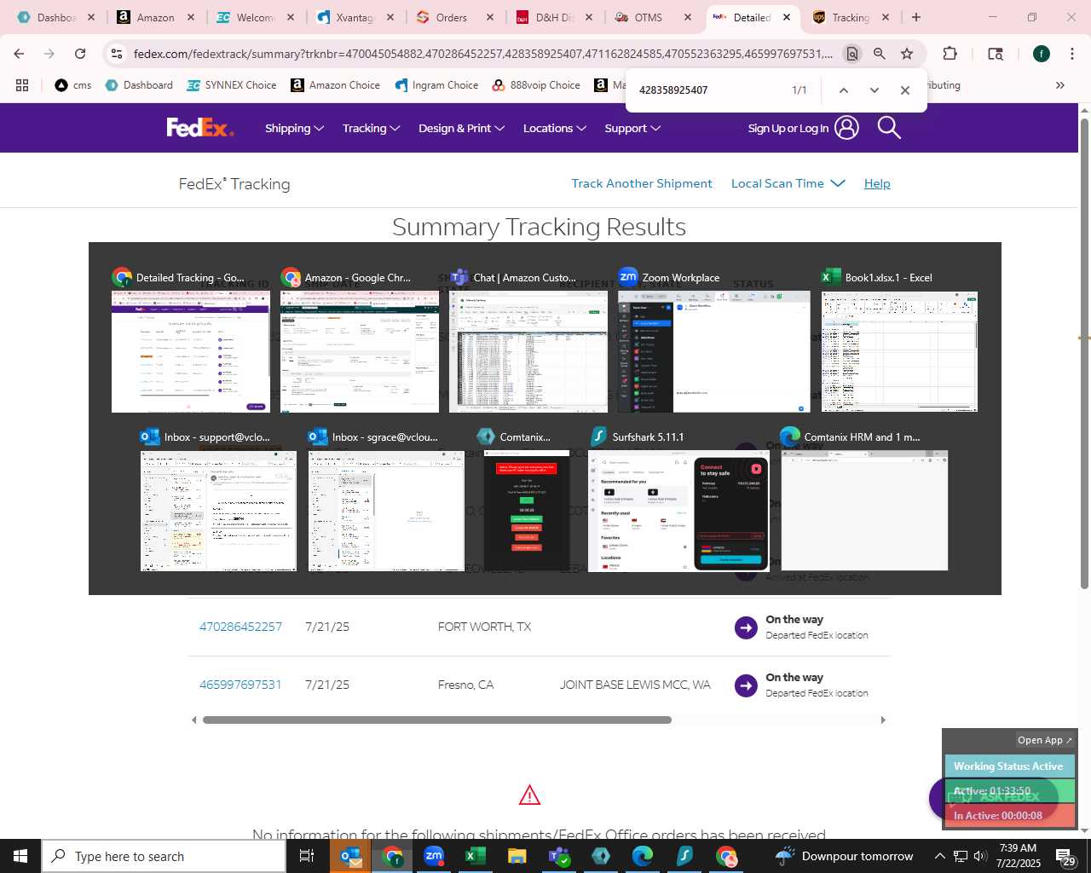Open Zoom from the taskbar
This screenshot has height=873, width=1091.
click(x=434, y=856)
